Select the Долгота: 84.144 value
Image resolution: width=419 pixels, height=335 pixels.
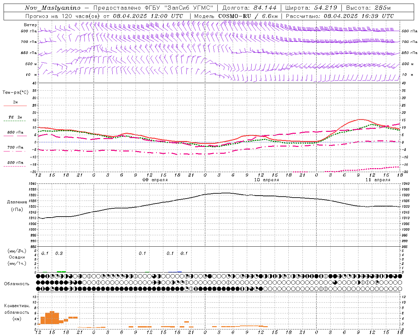coord(249,8)
